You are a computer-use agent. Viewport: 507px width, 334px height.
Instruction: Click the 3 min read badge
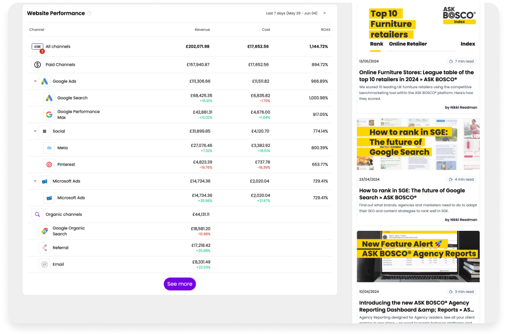(462, 292)
